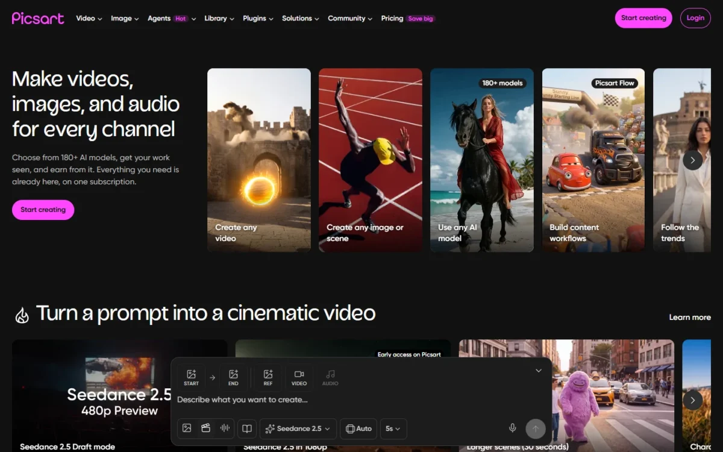
Task: Click the Hot badge next to Agents
Action: [x=181, y=19]
